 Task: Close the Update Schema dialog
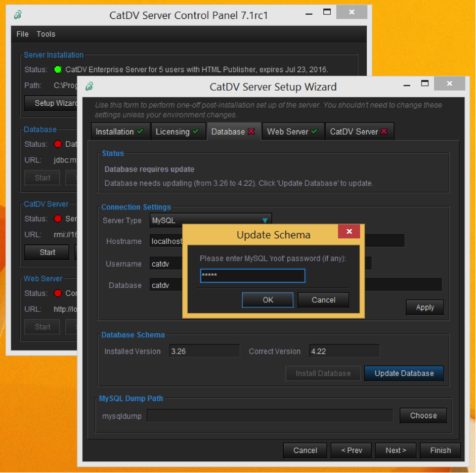[x=349, y=232]
